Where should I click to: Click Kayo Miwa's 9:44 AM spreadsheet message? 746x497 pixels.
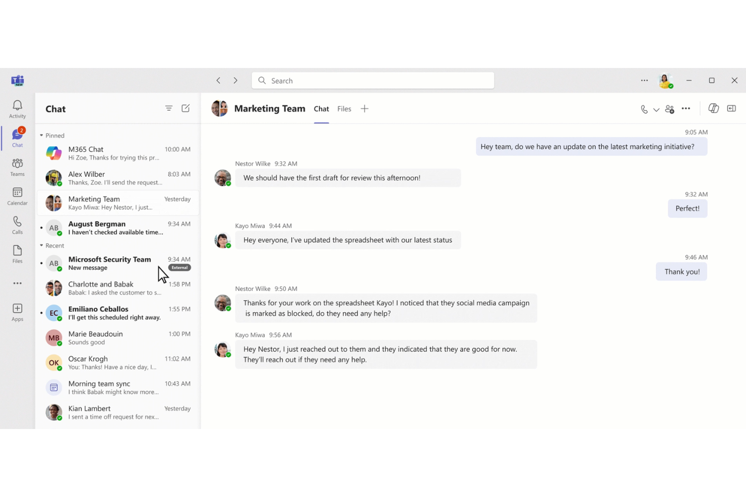(348, 240)
